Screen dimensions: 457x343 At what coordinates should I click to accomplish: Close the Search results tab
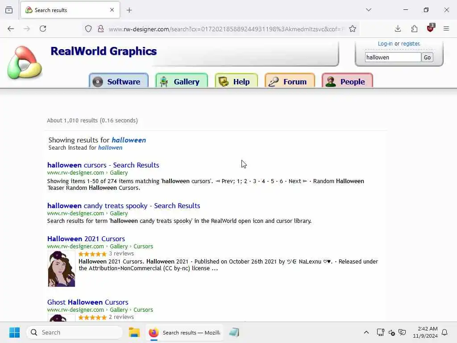pyautogui.click(x=112, y=10)
